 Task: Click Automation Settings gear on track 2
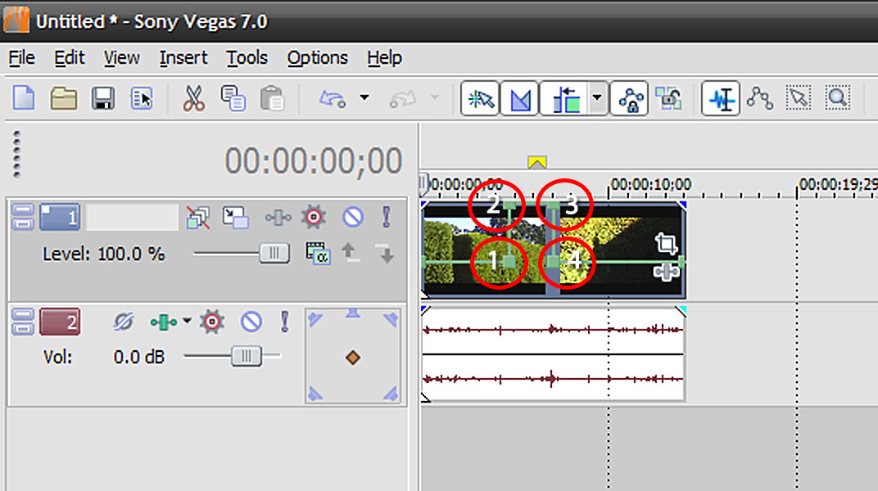tap(212, 322)
